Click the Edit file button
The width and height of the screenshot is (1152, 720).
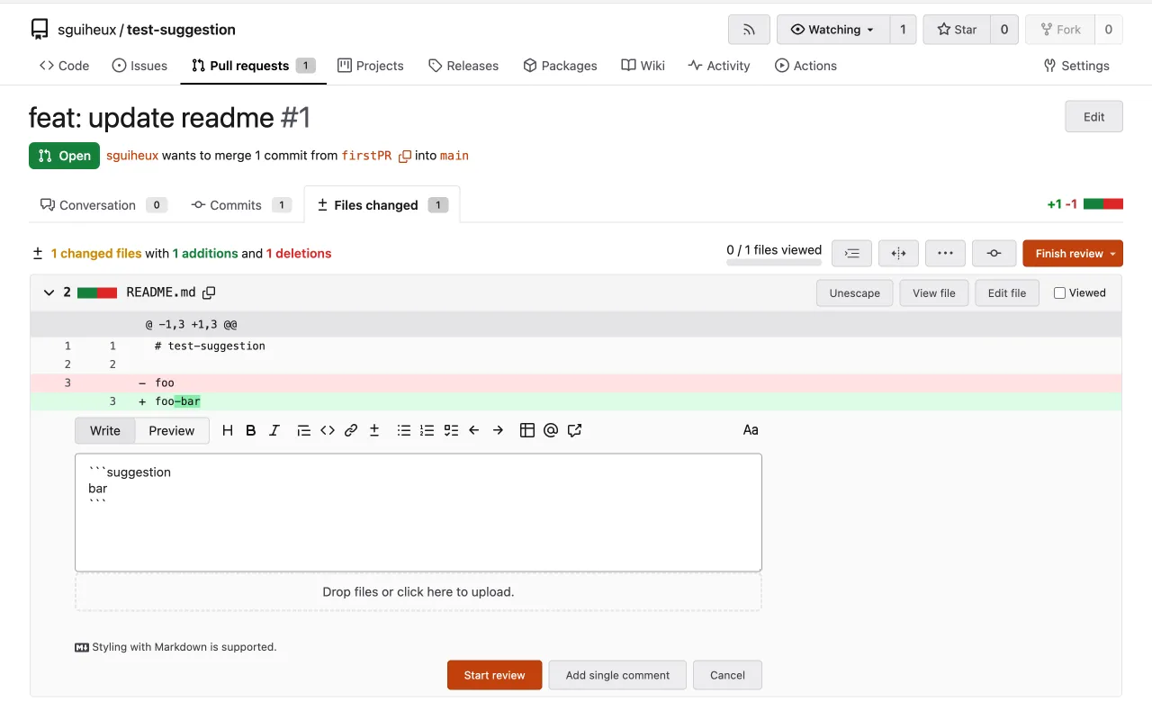(x=1007, y=292)
